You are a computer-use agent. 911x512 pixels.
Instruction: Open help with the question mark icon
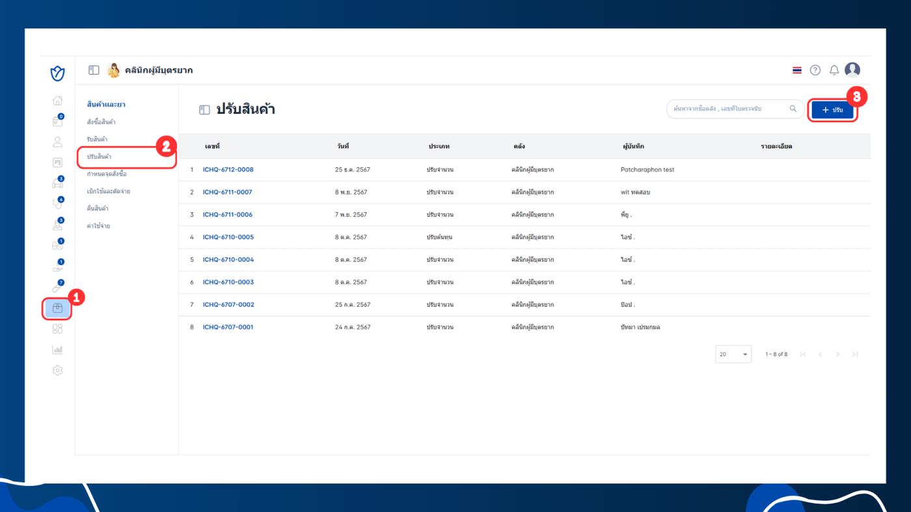[815, 70]
